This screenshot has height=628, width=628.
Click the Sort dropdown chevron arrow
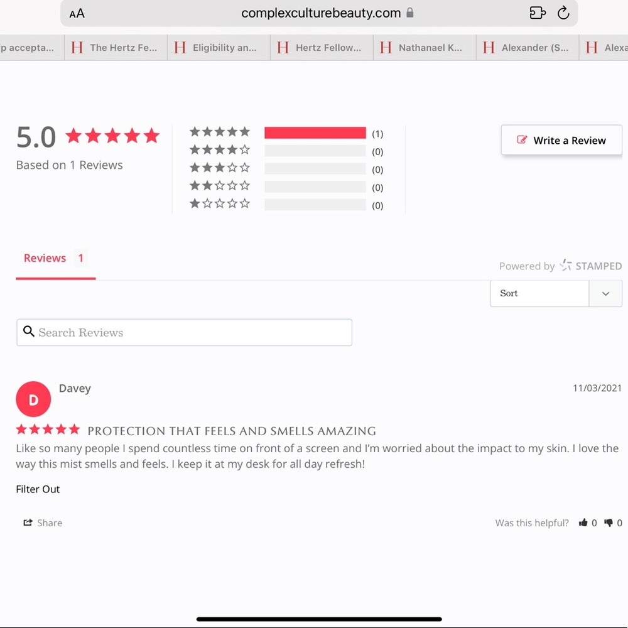[x=605, y=293]
